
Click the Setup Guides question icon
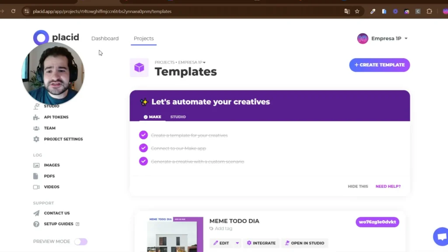[x=36, y=224]
